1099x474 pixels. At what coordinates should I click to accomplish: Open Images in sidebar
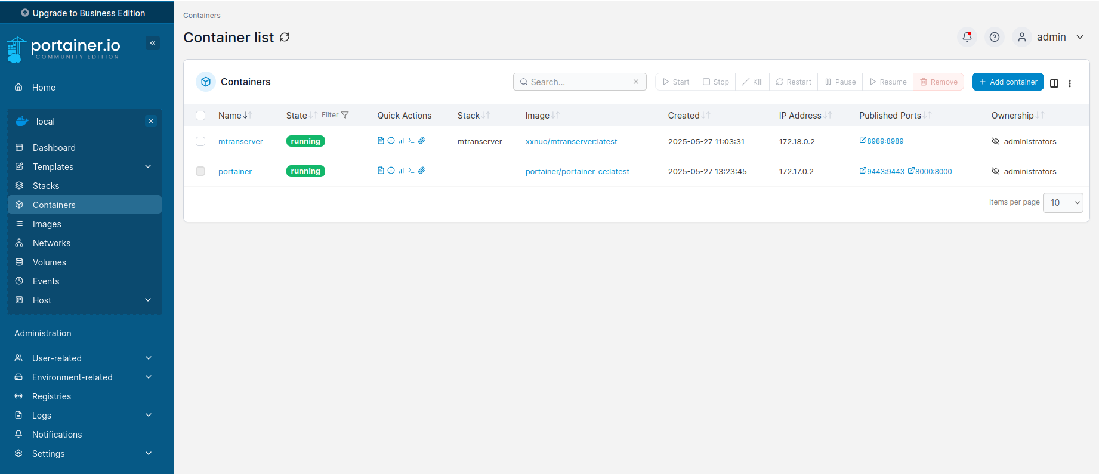click(85, 224)
